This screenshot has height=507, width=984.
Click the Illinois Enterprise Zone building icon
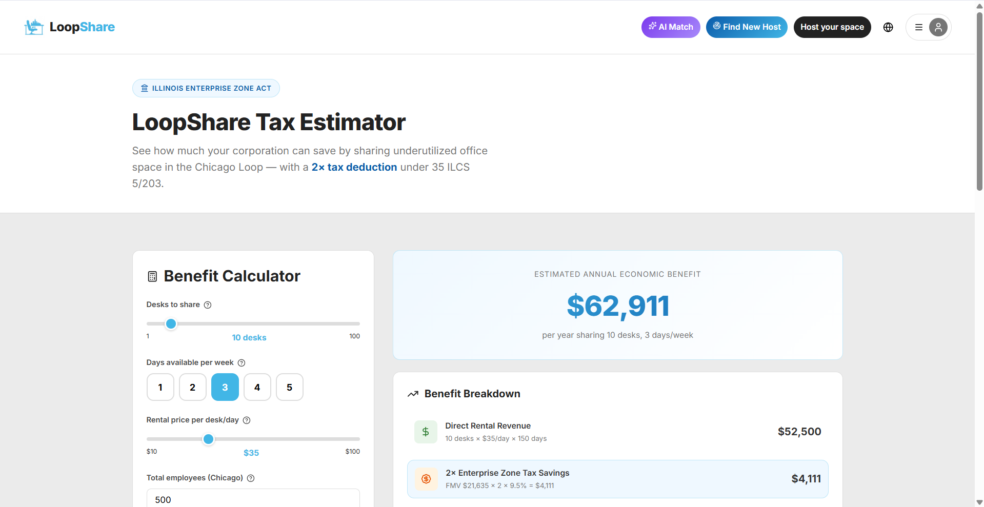pyautogui.click(x=145, y=88)
